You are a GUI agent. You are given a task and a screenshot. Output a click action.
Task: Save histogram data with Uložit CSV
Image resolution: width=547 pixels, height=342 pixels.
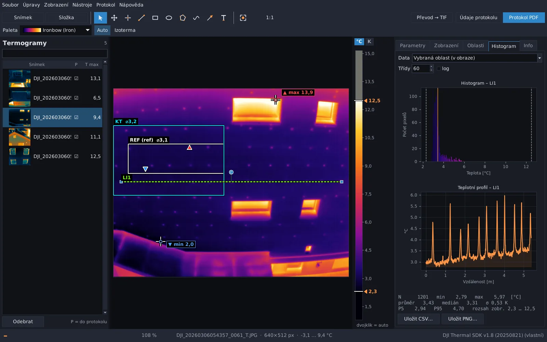tap(418, 319)
